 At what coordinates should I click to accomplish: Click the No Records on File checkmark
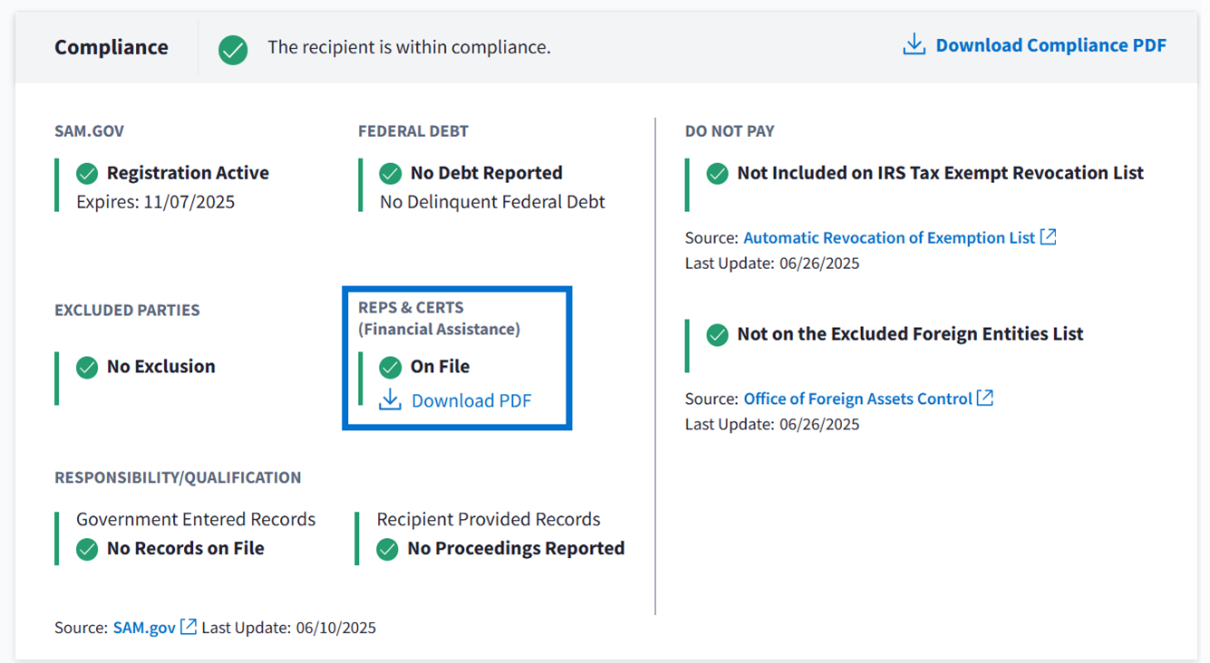coord(87,549)
